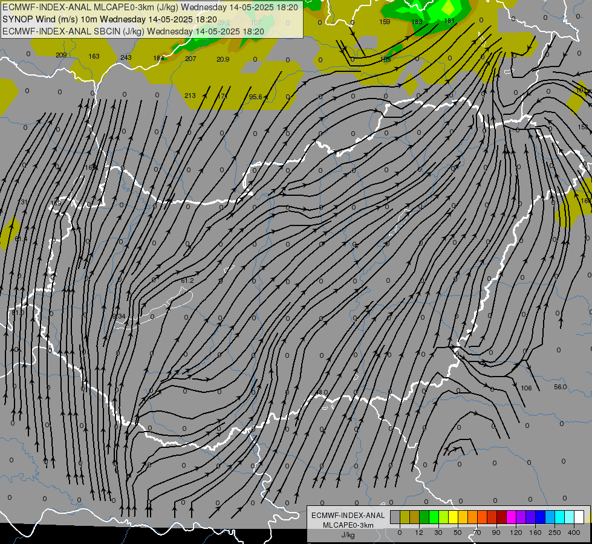Viewport: 592px width, 544px height.
Task: Click the map value 9.34
Action: pyautogui.click(x=119, y=316)
